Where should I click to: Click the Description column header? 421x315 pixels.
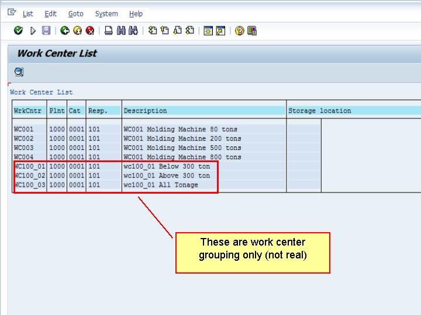point(204,111)
